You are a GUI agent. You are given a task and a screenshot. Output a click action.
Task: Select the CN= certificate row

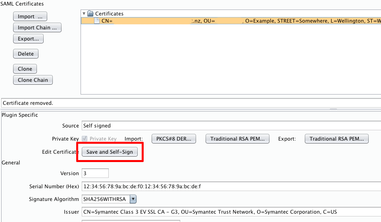click(x=231, y=21)
